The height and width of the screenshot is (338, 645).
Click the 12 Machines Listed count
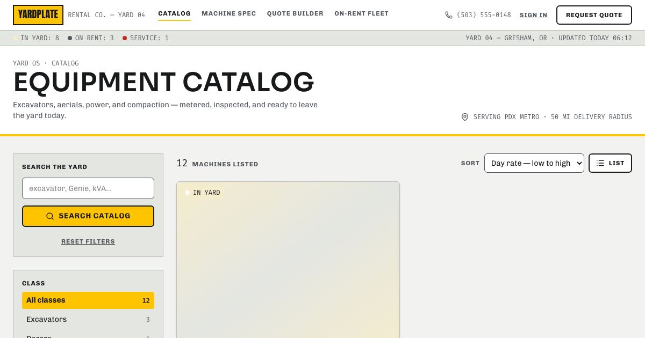point(217,164)
